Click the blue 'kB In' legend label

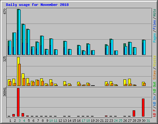154,101
